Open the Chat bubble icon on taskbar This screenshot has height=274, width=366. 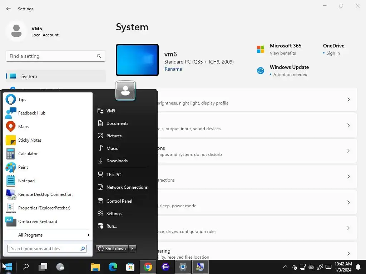pos(60,267)
